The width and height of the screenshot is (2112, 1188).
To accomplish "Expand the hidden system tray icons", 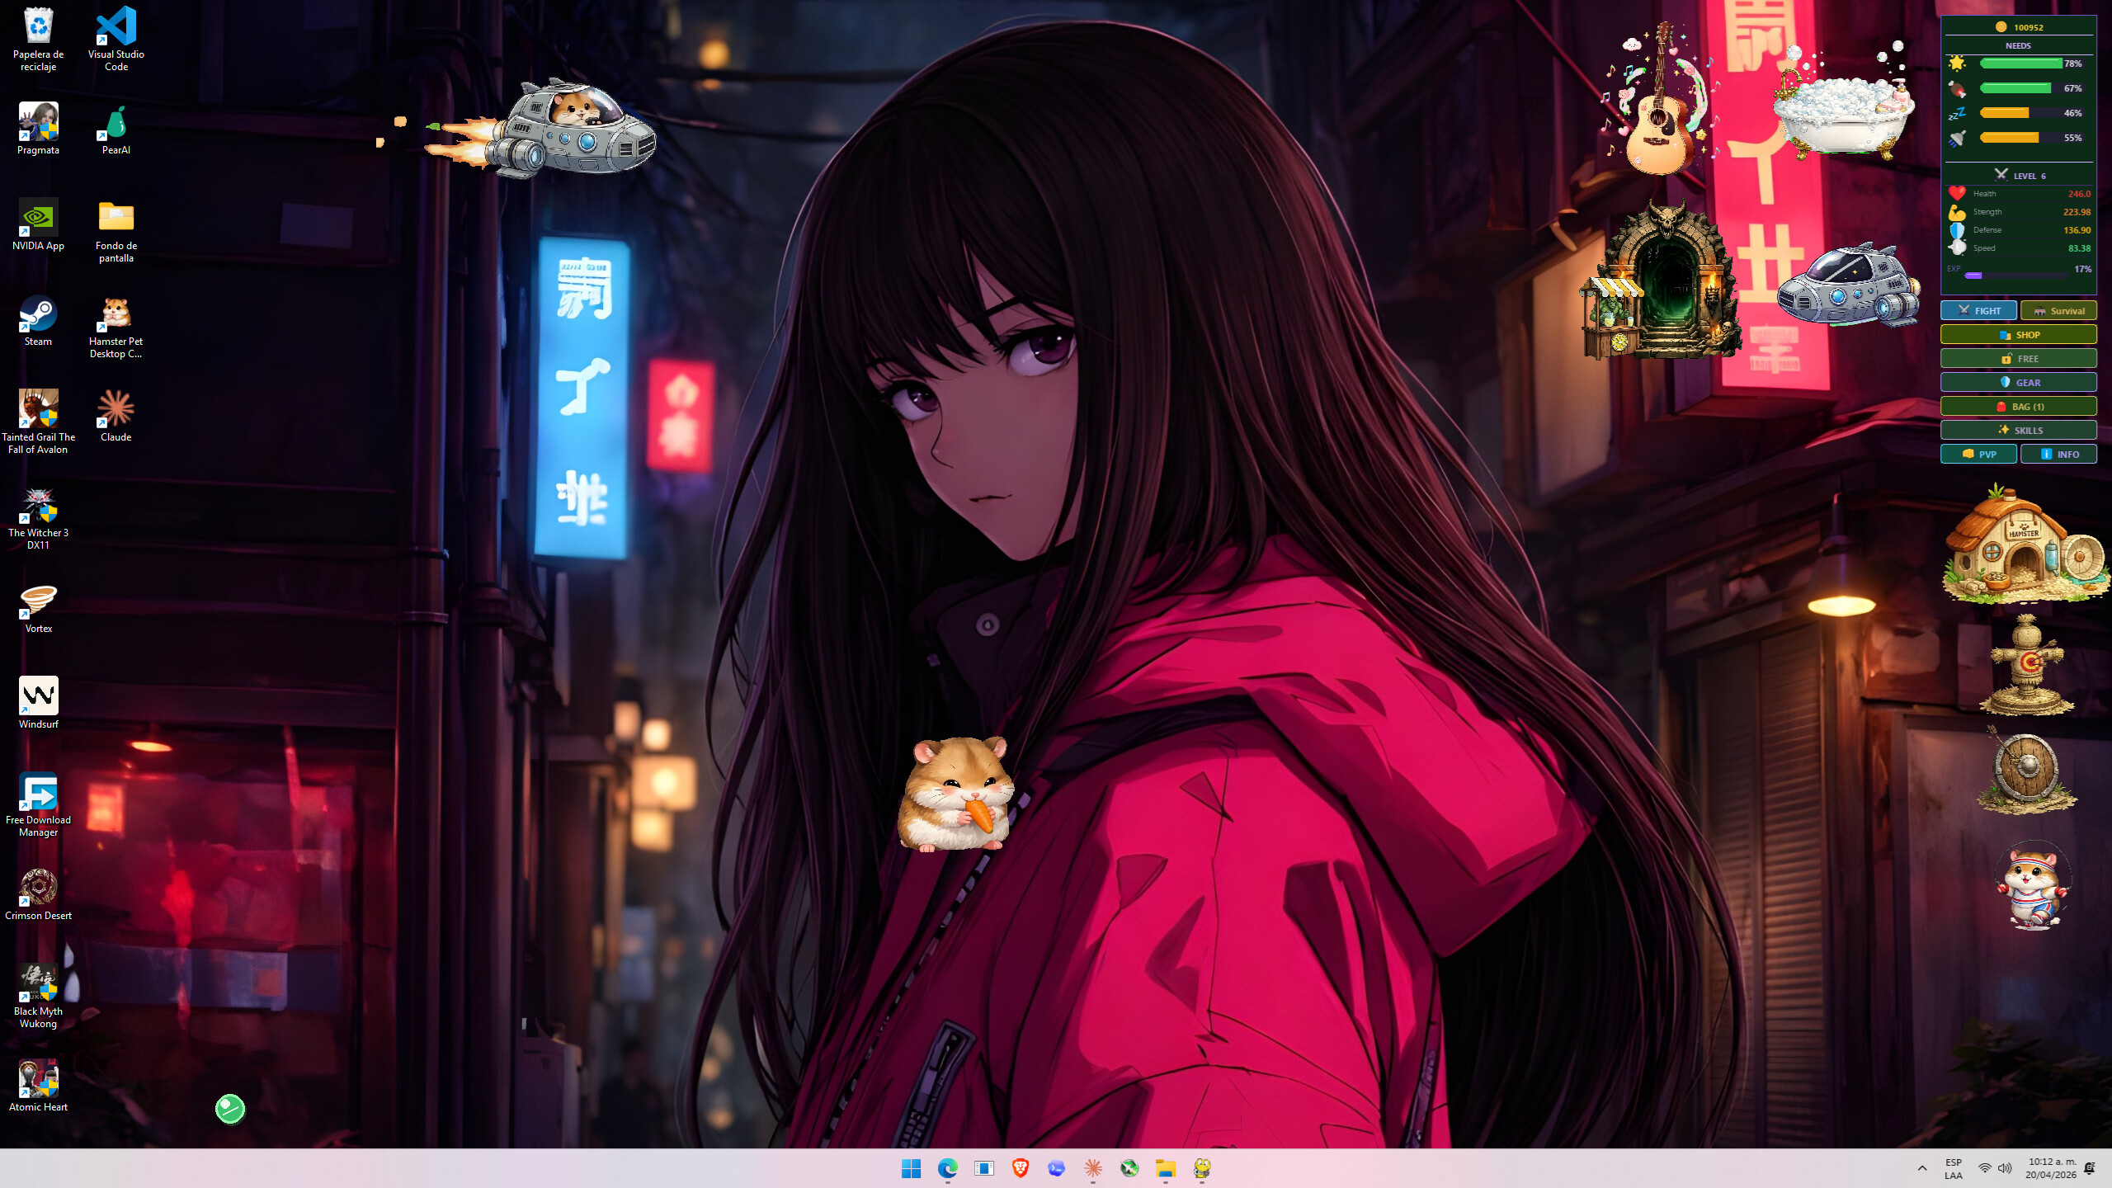I will (1922, 1168).
